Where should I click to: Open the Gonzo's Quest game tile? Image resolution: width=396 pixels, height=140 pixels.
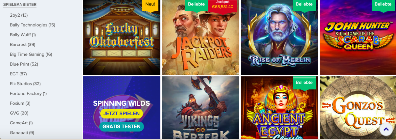[x=358, y=108]
